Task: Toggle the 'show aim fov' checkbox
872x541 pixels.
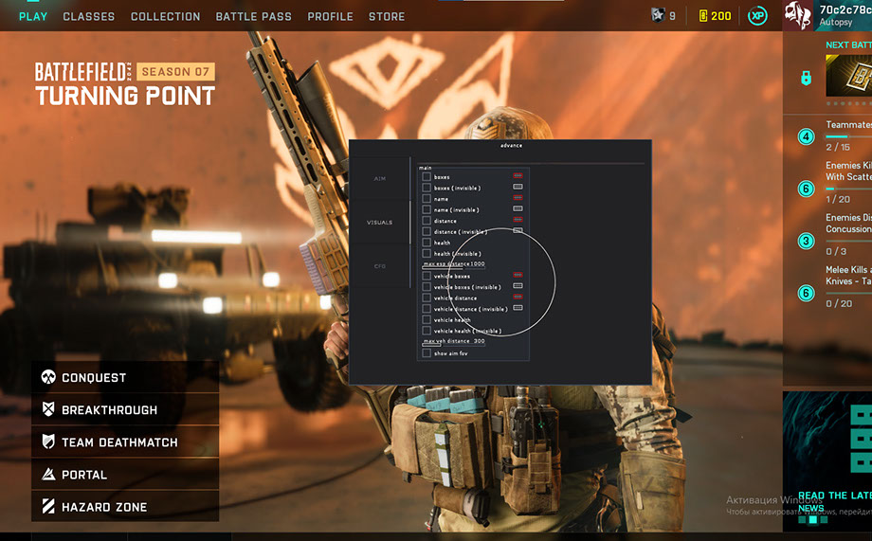Action: click(x=427, y=353)
